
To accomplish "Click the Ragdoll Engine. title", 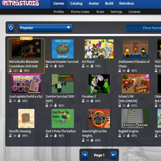I will tap(128, 131).
